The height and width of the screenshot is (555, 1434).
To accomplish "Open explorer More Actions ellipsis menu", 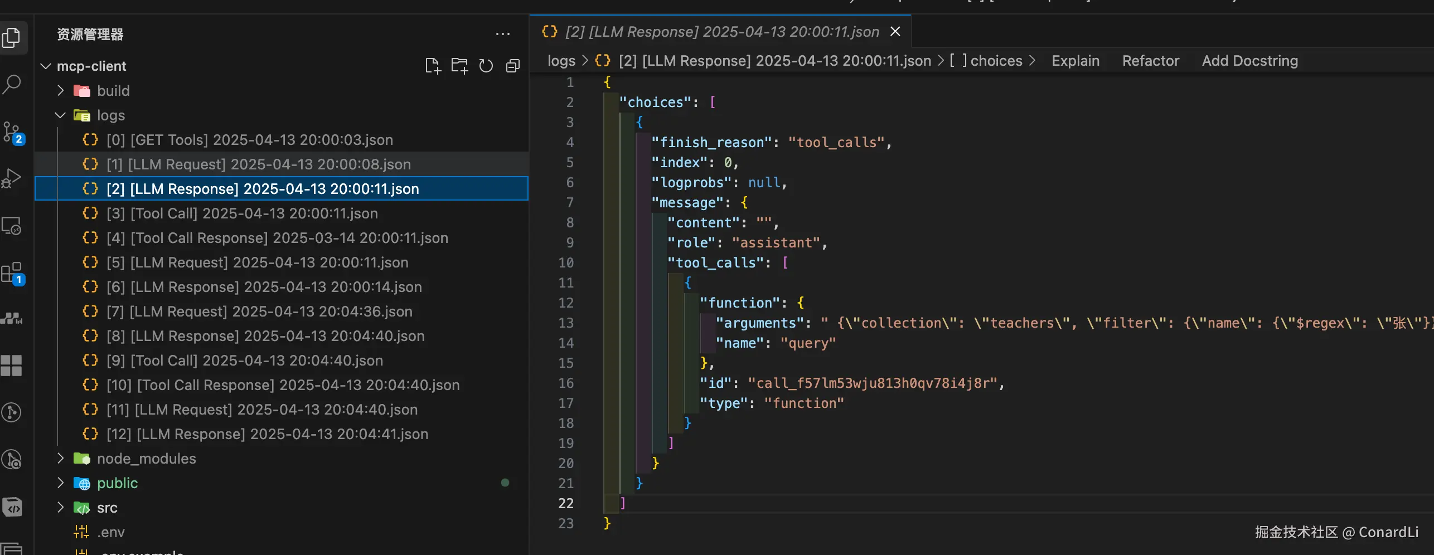I will (503, 35).
